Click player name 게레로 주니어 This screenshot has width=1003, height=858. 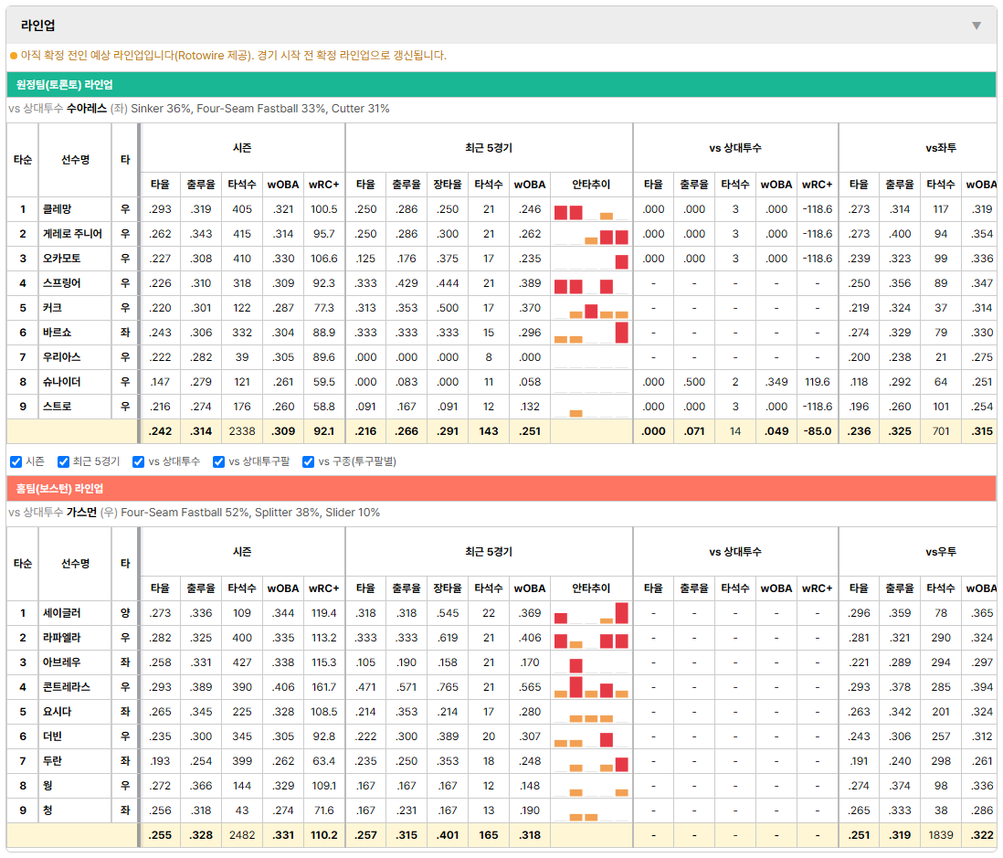click(x=72, y=234)
